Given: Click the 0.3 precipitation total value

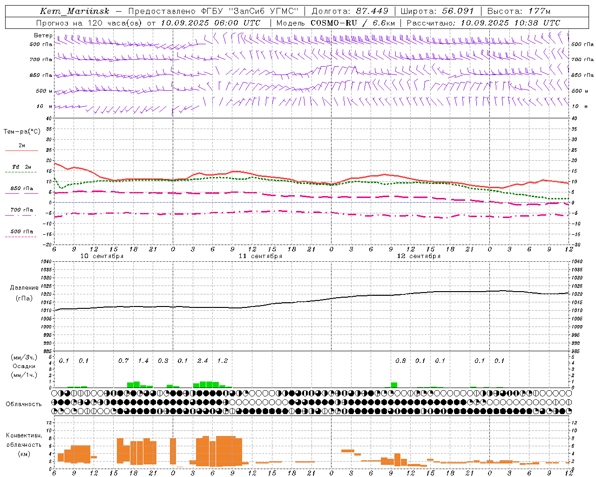Looking at the screenshot, I should coord(163,361).
